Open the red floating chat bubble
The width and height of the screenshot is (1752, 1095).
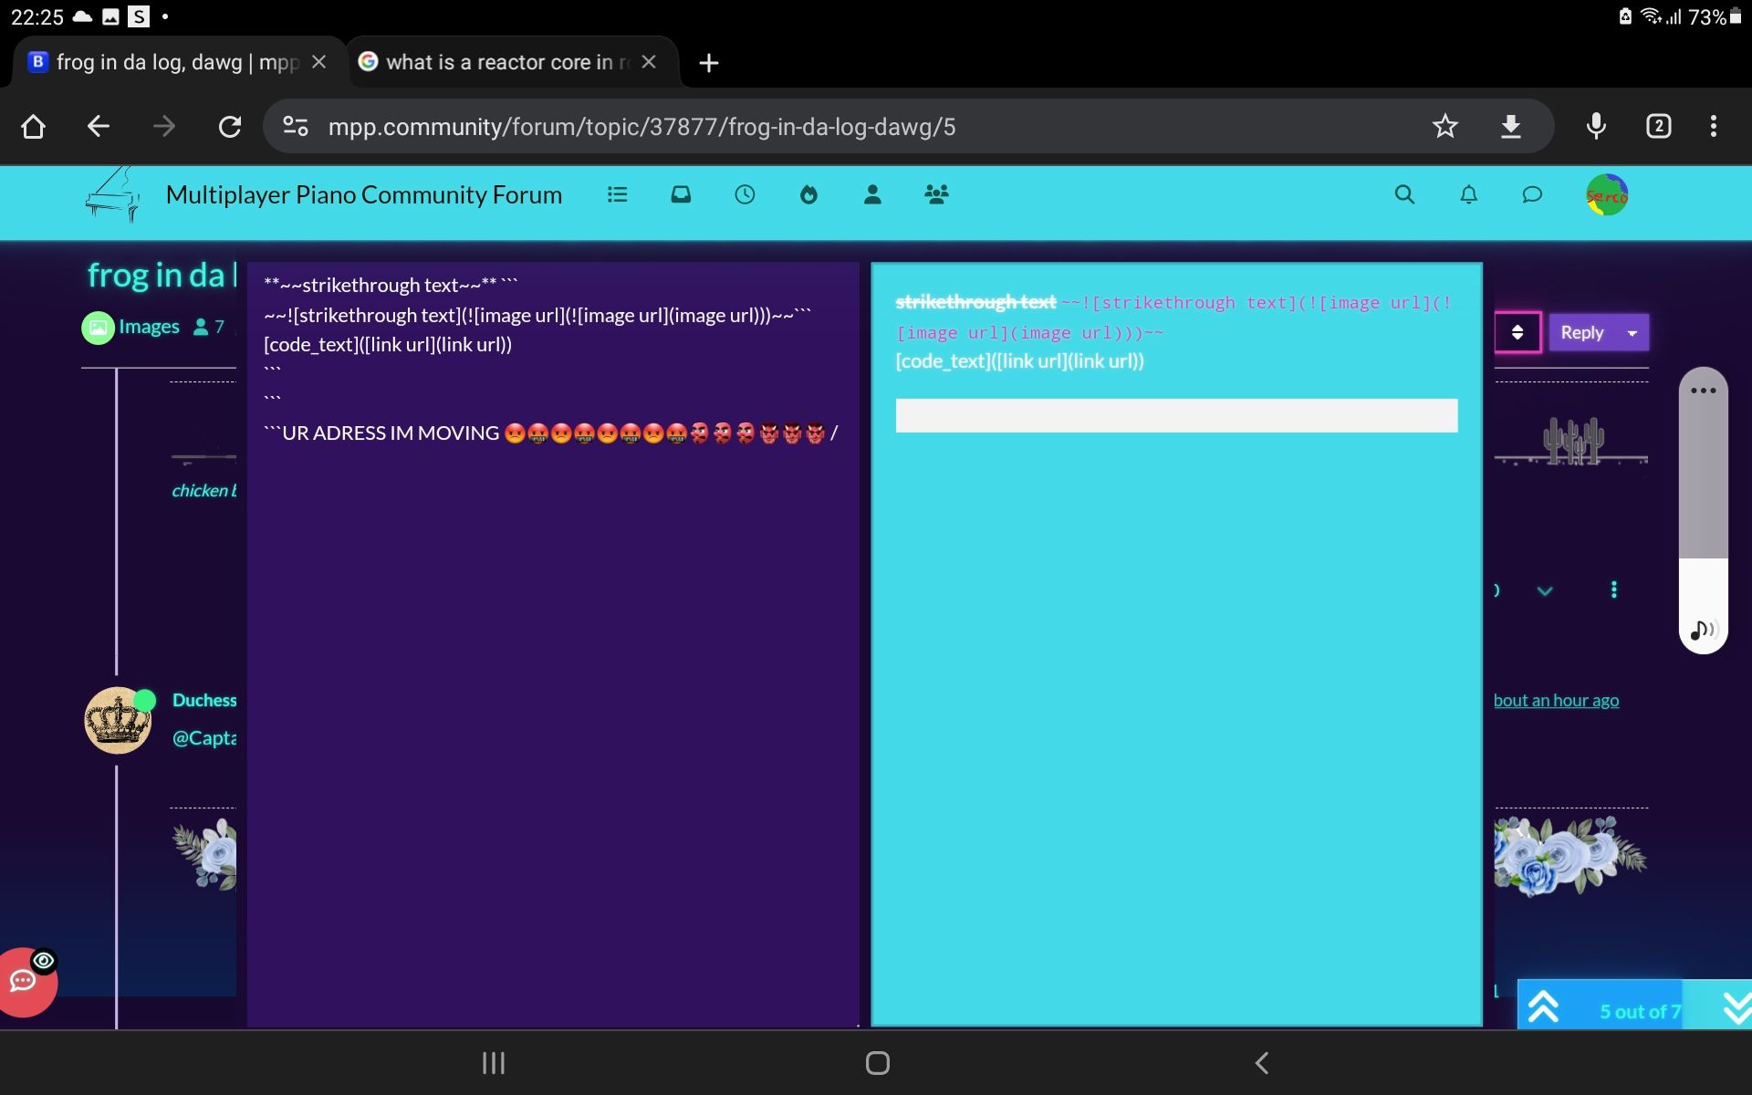pos(25,984)
